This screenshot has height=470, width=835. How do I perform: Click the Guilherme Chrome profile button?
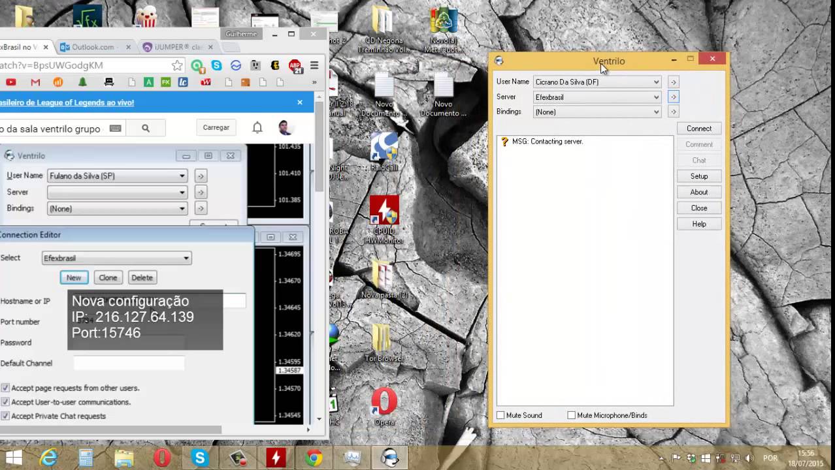[x=241, y=34]
